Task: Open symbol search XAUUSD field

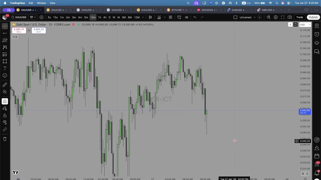Action: pyautogui.click(x=19, y=17)
